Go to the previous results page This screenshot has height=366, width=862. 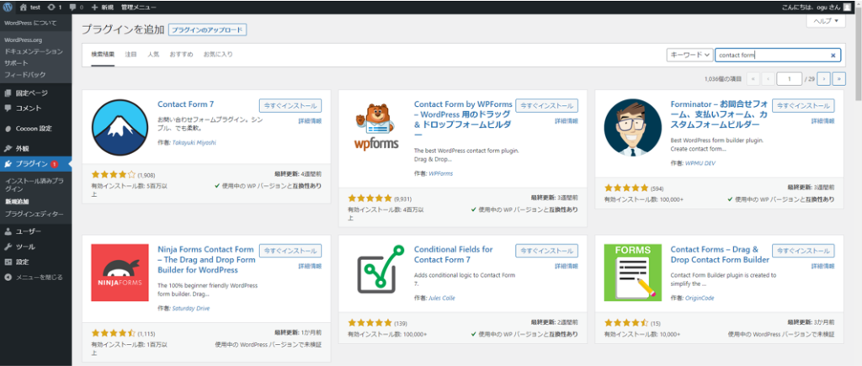[768, 79]
